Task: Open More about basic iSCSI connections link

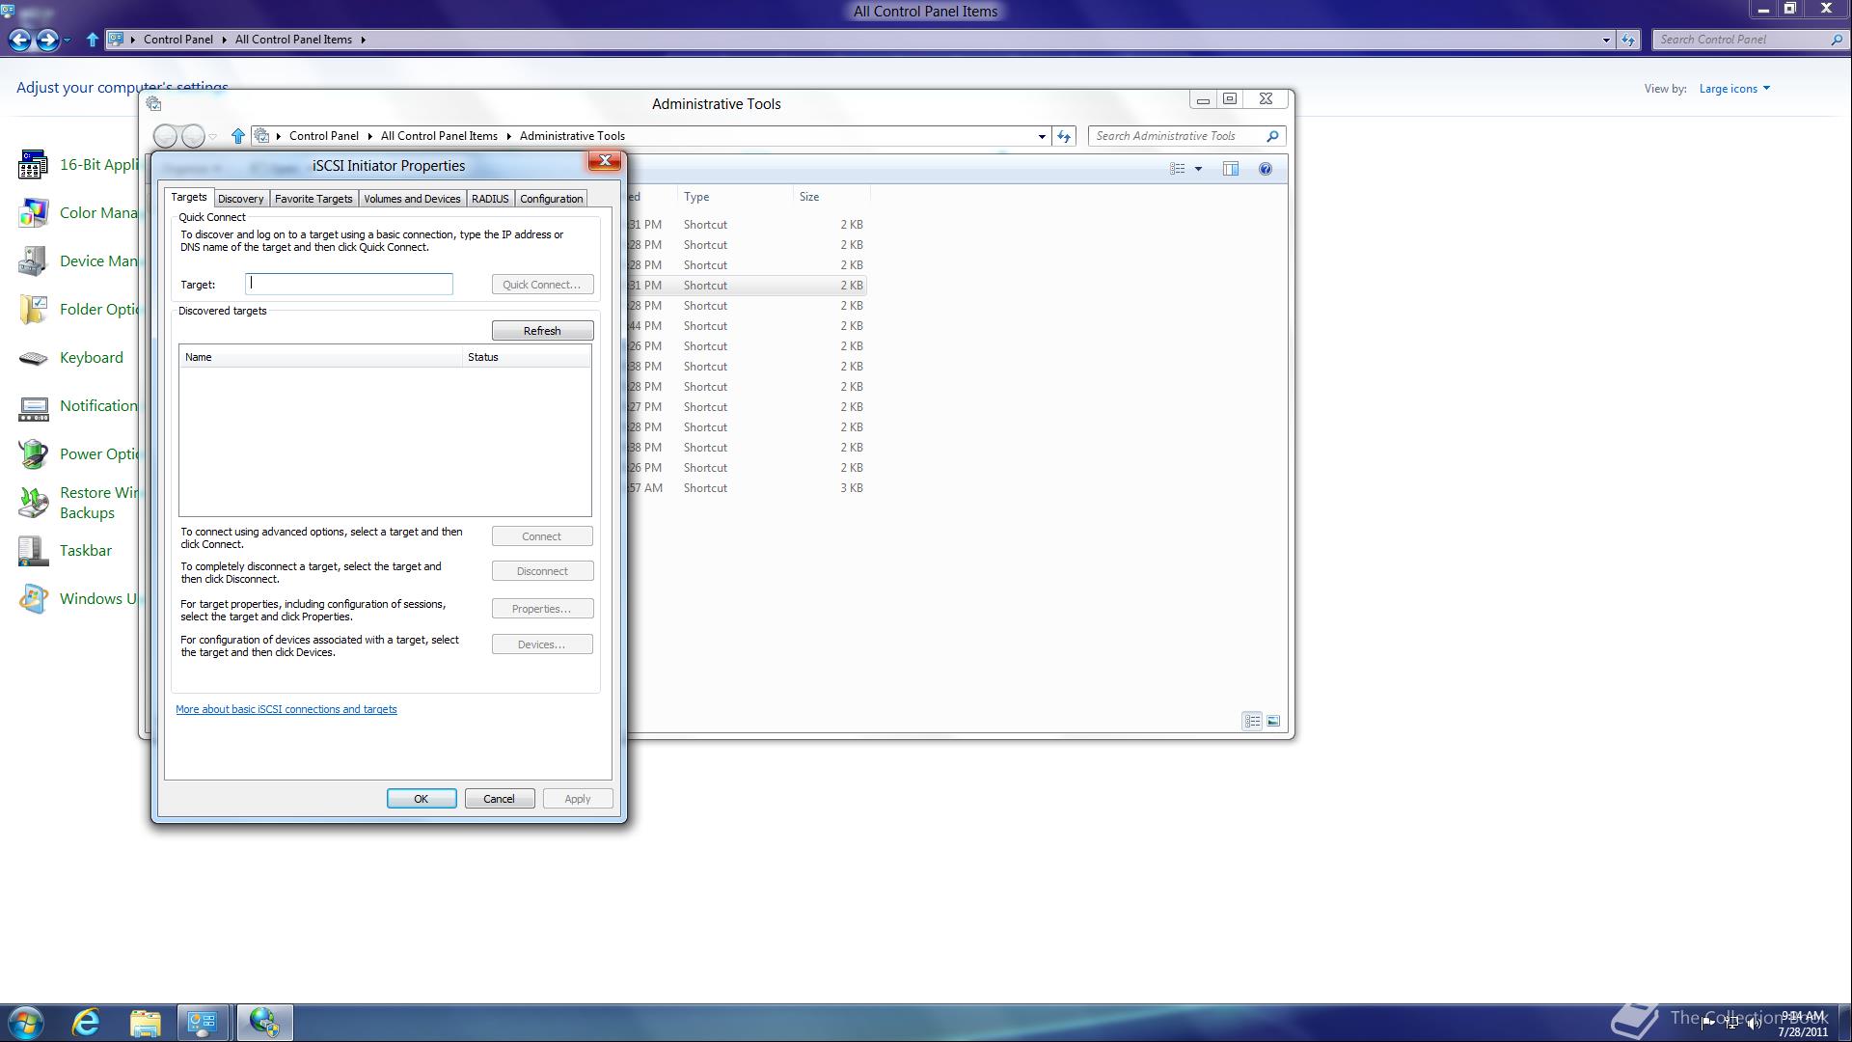Action: click(x=286, y=709)
